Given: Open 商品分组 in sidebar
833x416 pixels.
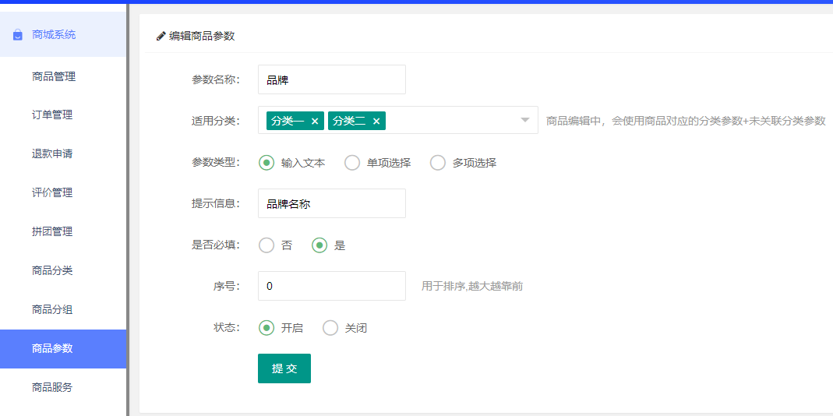Looking at the screenshot, I should pos(63,310).
